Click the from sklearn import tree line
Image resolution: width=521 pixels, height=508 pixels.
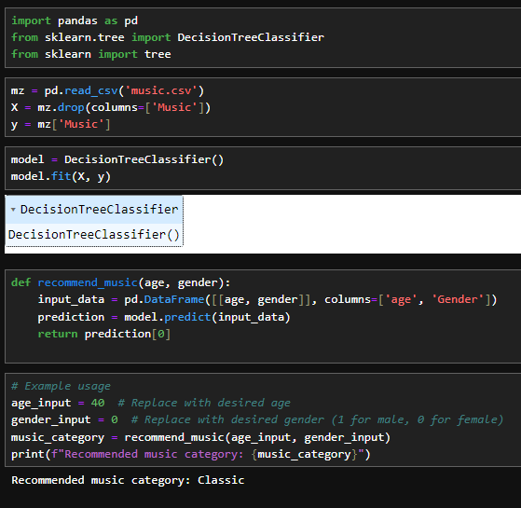click(91, 54)
